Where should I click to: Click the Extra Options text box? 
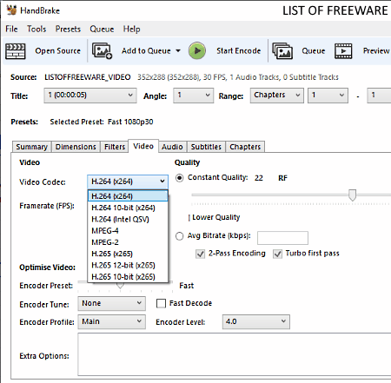coord(235,354)
